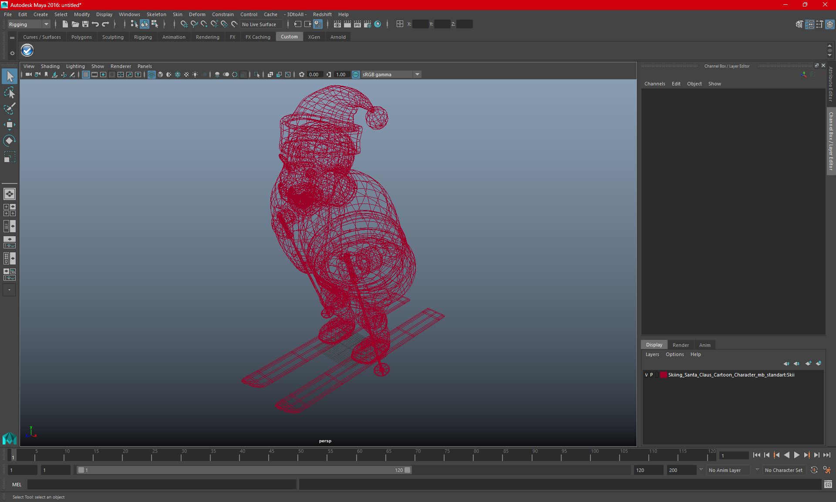The height and width of the screenshot is (502, 836).
Task: Switch to the Arnold shelf tab
Action: [x=338, y=37]
